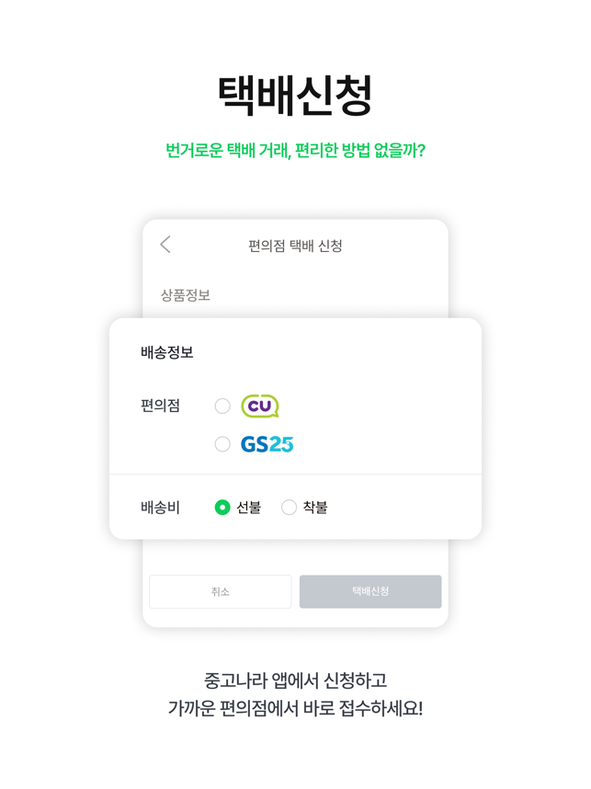Click the GS25 logo icon
The image size is (591, 789).
coord(267,444)
